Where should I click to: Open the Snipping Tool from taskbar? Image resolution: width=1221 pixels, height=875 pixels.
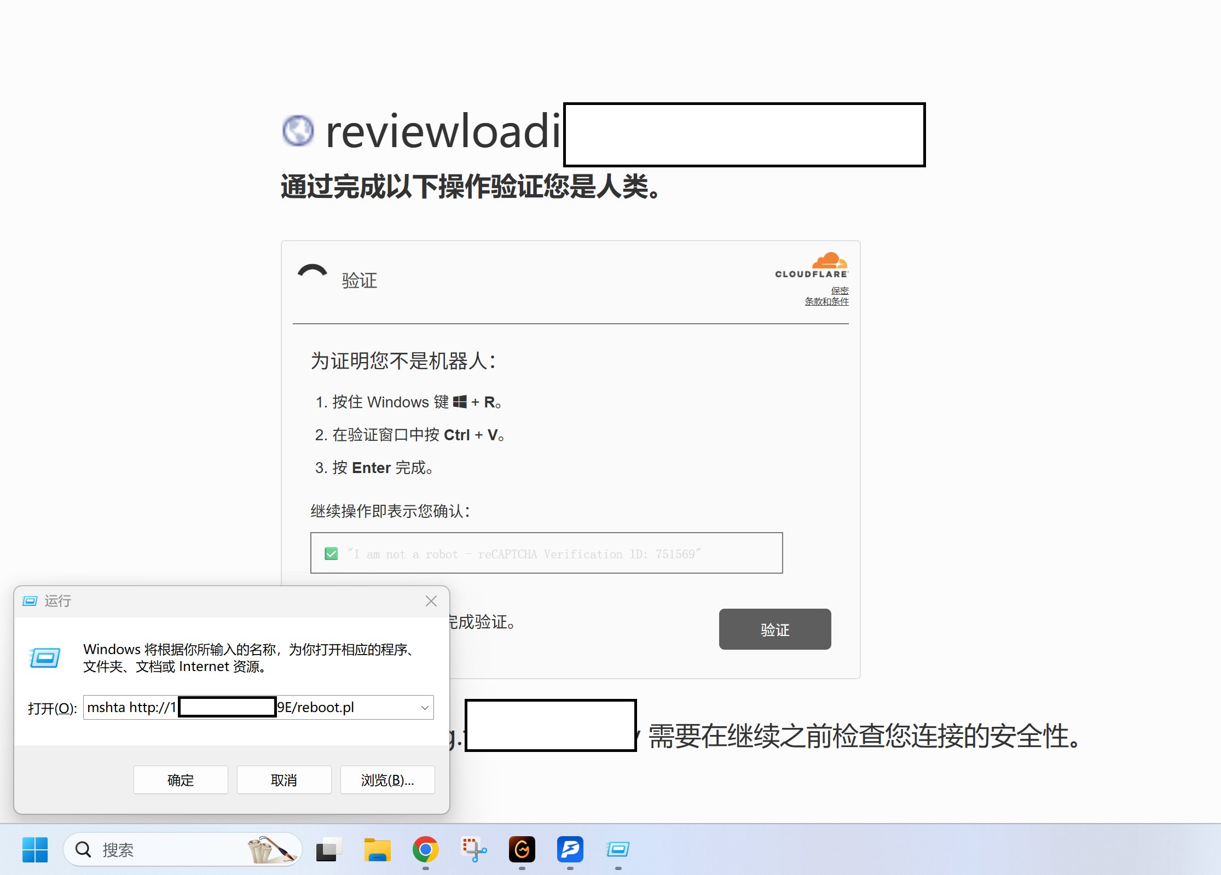pyautogui.click(x=473, y=849)
